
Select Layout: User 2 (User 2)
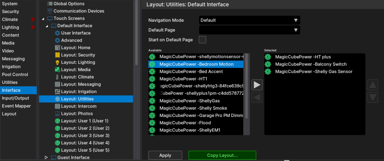[x=86, y=128]
